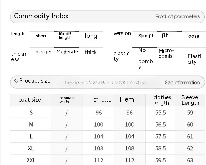
Task: Click the 'thickness' label
Action: (x=19, y=56)
